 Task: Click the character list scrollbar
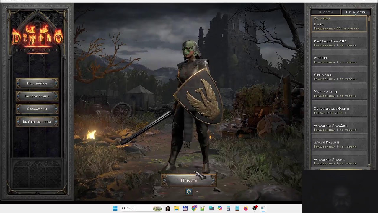(369, 91)
